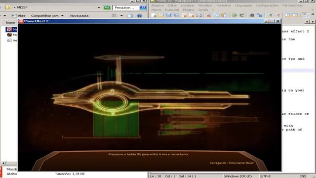Toggle the preview pane icon in Explorer
This screenshot has width=316, height=178.
pyautogui.click(x=130, y=15)
